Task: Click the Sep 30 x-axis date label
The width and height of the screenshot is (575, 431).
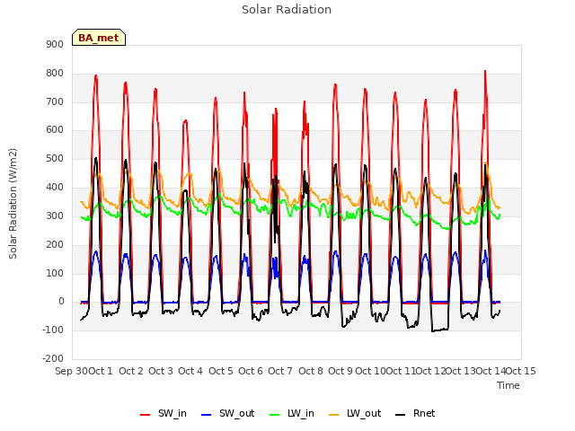Action: [72, 371]
